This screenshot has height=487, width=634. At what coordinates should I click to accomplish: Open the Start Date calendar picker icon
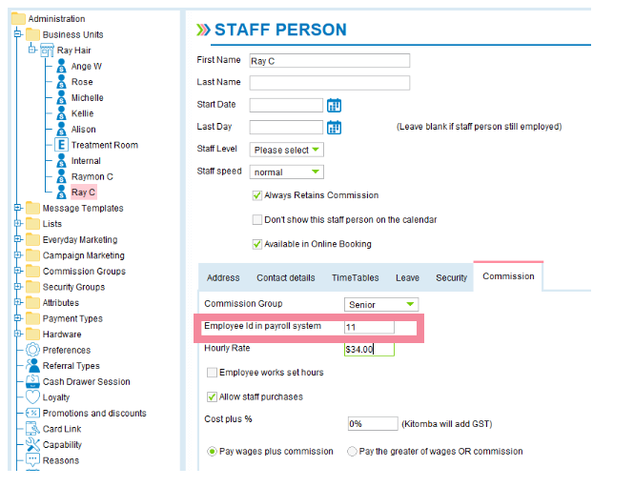click(334, 106)
